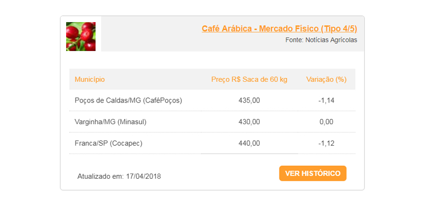Open the Café Arábica - Mercado Físico link

tap(279, 28)
